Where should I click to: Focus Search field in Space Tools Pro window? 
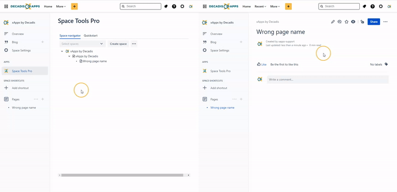pos(140,6)
